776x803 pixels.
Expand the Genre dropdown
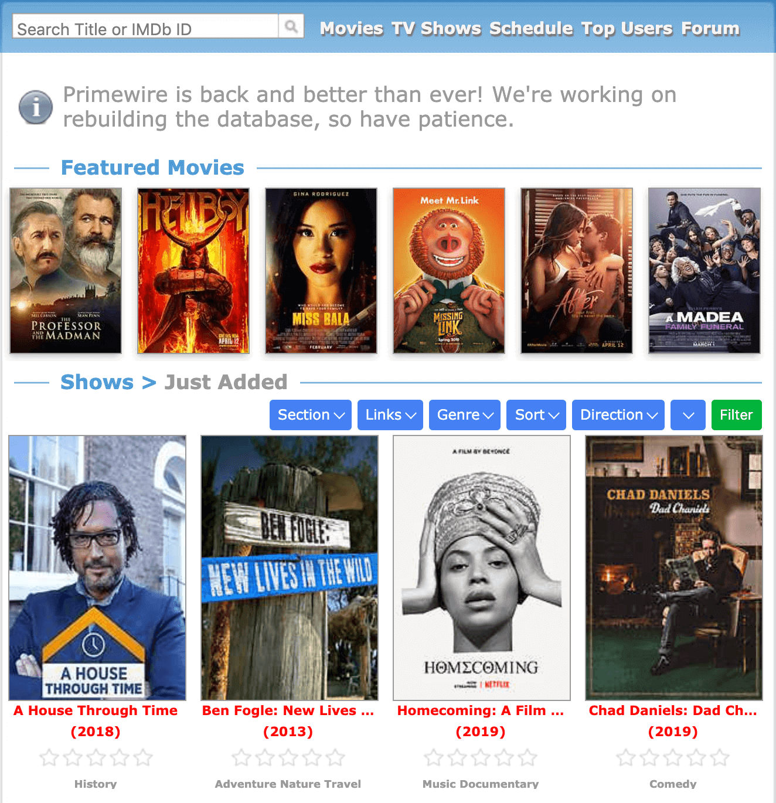point(465,415)
